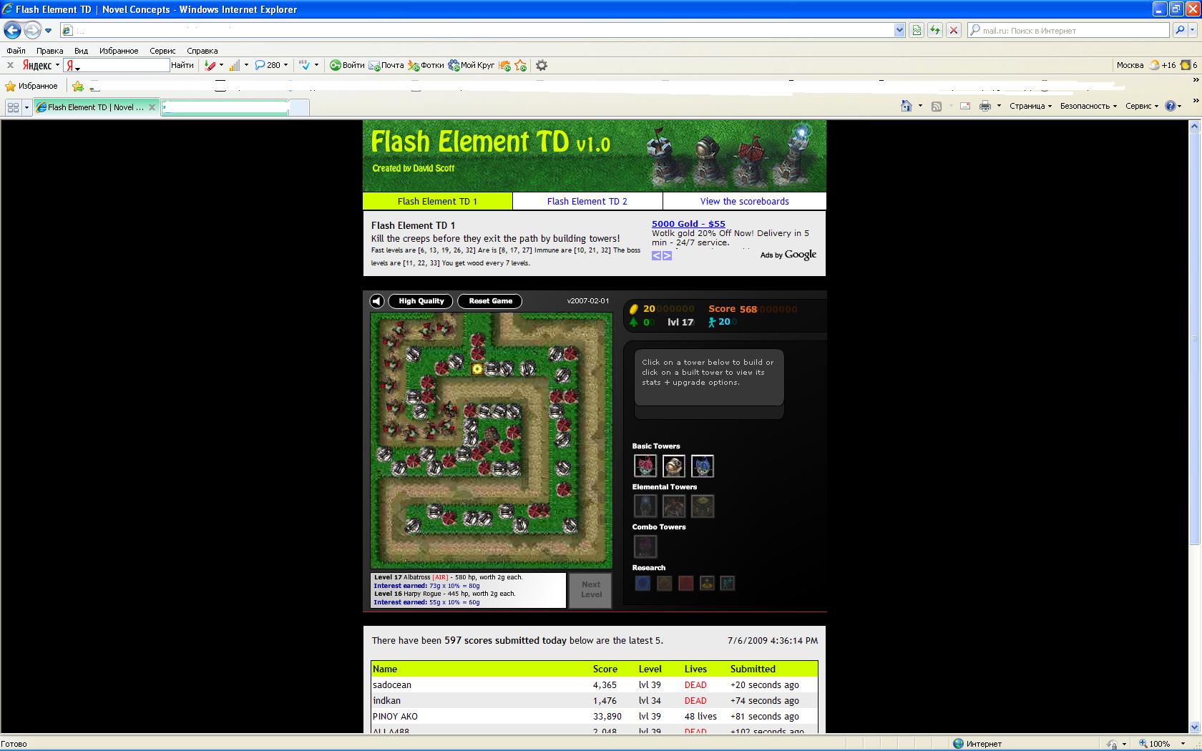The image size is (1202, 751).
Task: Click the Next Level button
Action: coord(590,589)
